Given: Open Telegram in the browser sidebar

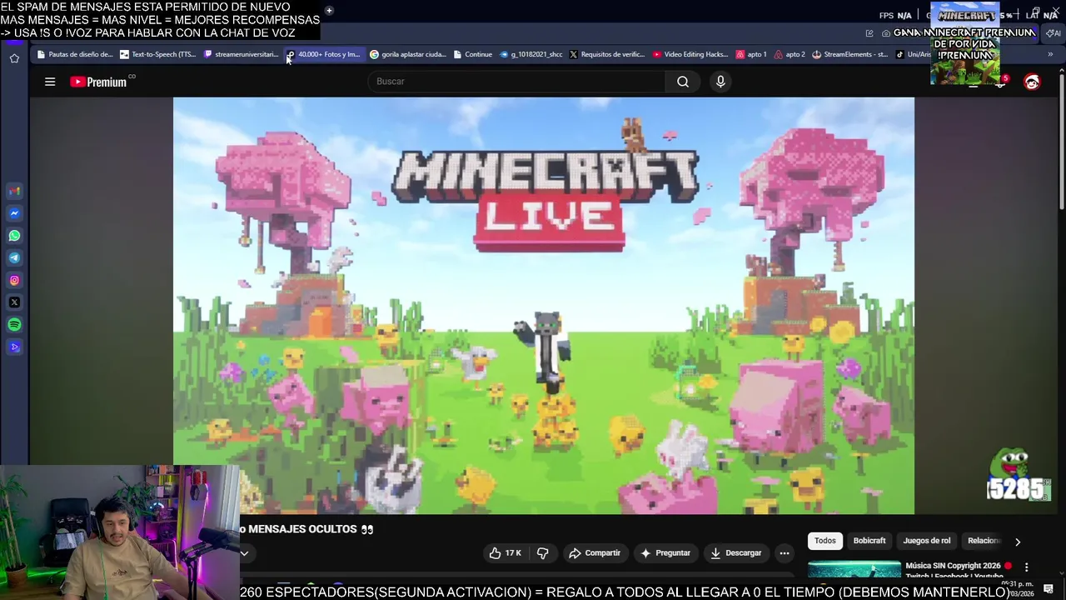Looking at the screenshot, I should coord(14,258).
